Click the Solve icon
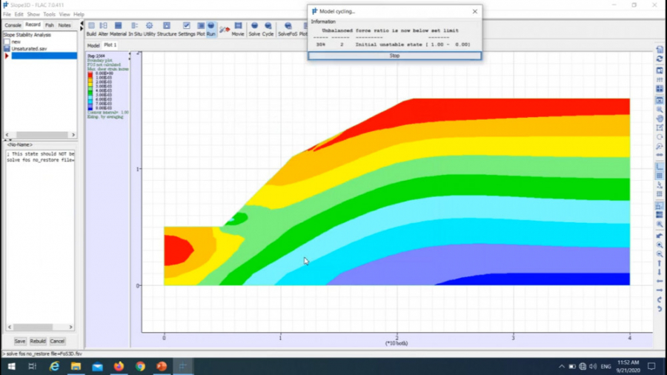Viewport: 667px width, 375px height. 254,30
